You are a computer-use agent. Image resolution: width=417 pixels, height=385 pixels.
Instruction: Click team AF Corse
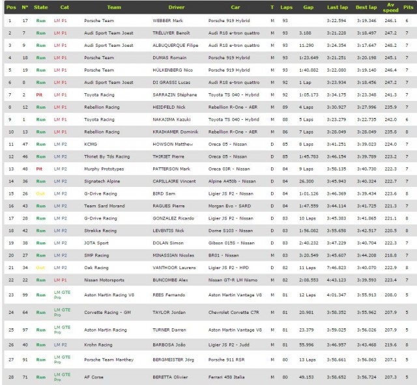(94, 377)
